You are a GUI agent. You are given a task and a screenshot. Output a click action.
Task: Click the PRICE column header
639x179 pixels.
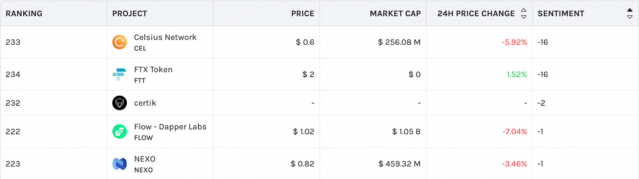point(303,14)
